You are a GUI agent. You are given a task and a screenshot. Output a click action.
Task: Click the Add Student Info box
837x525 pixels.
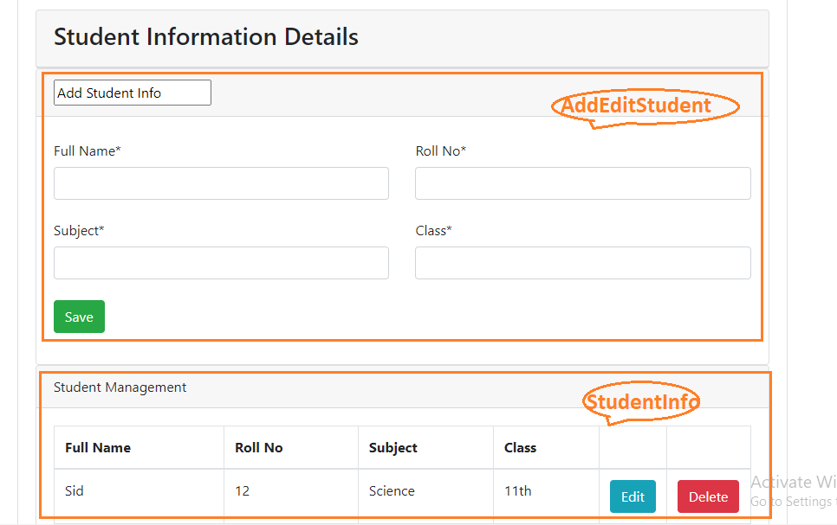[x=132, y=93]
